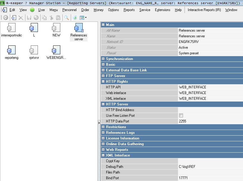Select the NEW server icon
The height and width of the screenshot is (181, 243).
(x=56, y=30)
